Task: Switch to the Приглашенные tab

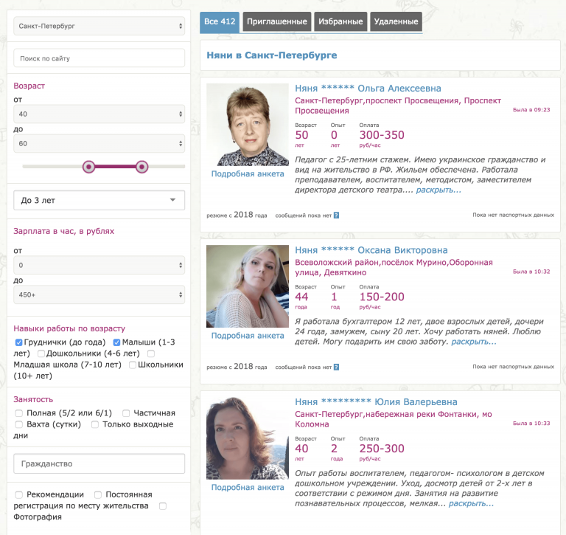Action: (277, 21)
